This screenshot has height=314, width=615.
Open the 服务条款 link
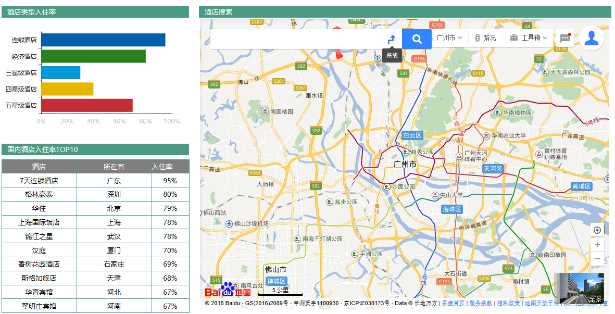(481, 303)
